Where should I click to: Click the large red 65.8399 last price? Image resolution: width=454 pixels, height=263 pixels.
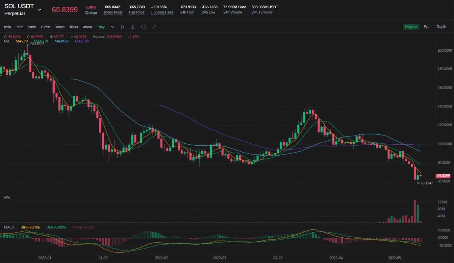tap(65, 10)
